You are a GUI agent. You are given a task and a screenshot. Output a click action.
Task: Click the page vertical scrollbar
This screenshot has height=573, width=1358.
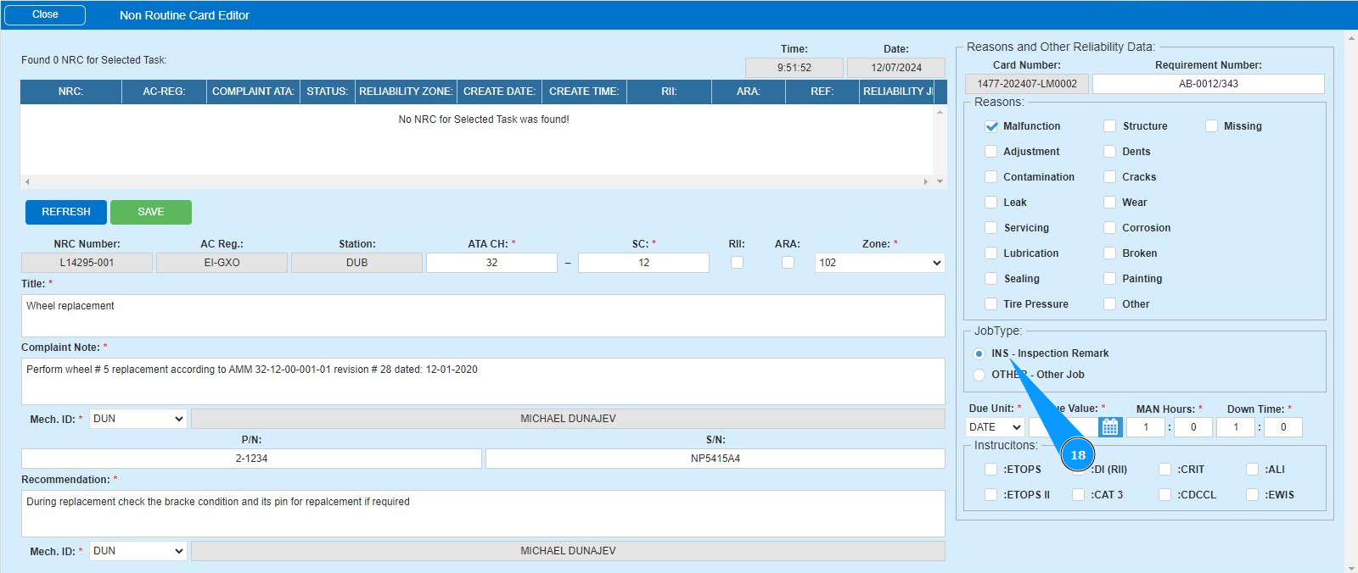pos(1351,297)
